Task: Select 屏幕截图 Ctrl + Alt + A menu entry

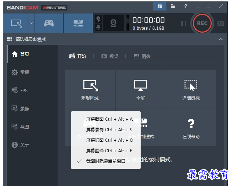Action: click(x=106, y=119)
